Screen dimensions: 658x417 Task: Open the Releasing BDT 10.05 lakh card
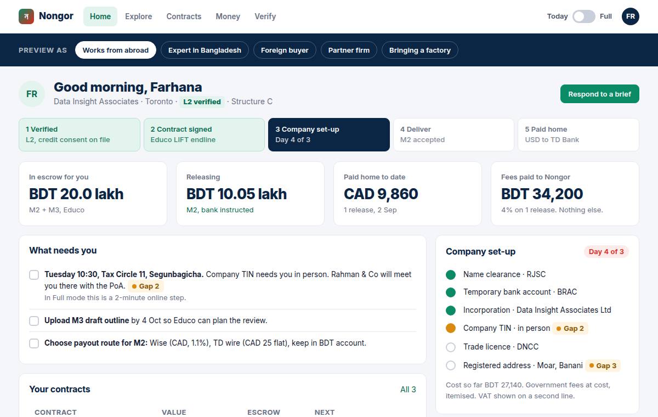250,194
